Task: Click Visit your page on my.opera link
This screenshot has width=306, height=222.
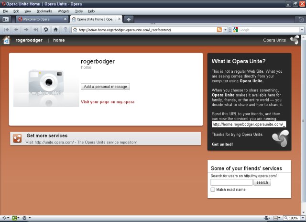Action: [x=108, y=102]
